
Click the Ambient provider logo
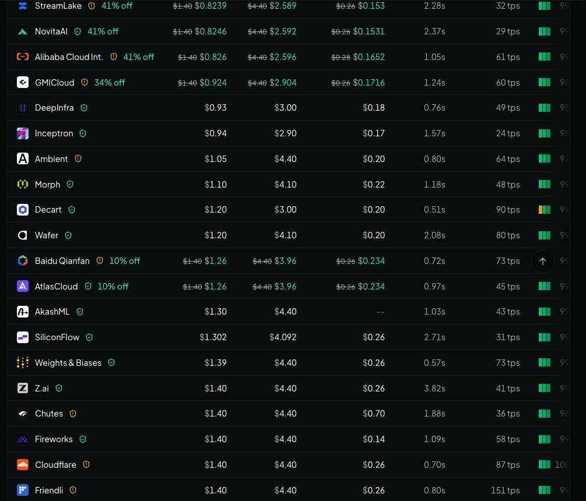pos(23,158)
